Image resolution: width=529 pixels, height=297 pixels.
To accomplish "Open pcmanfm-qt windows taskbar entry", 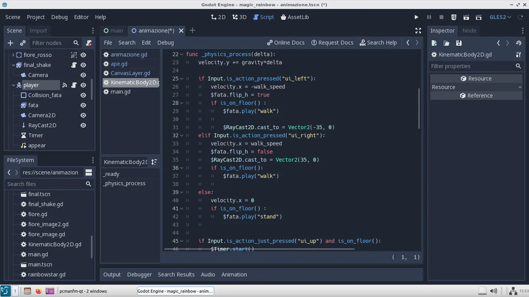I will coord(83,291).
